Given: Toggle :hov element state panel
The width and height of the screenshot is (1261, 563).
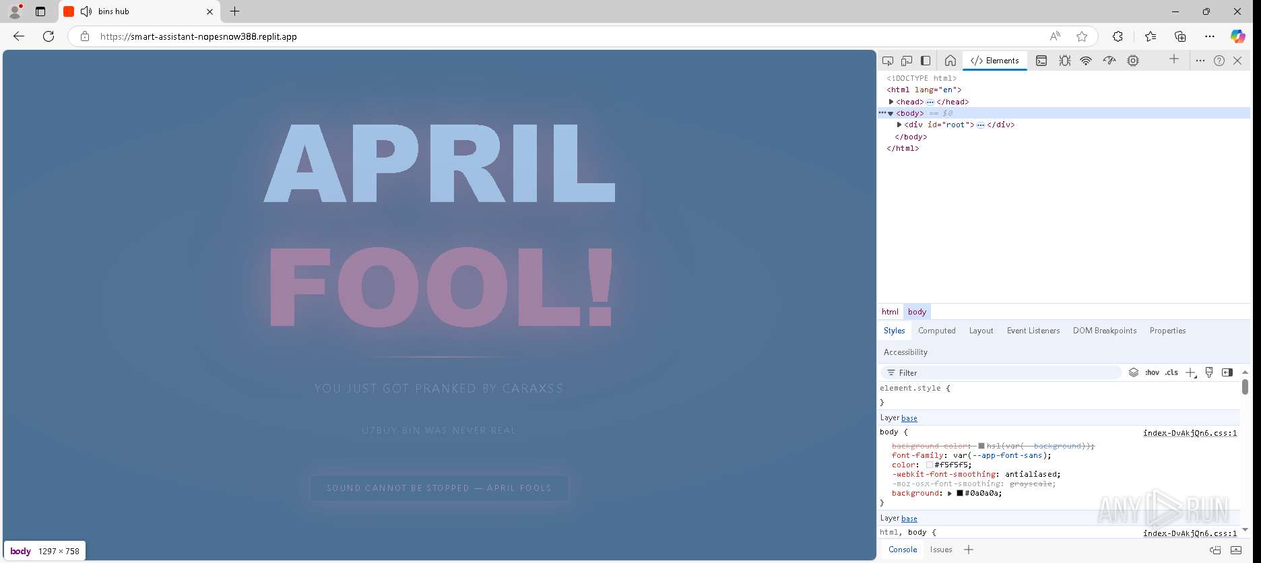Looking at the screenshot, I should pos(1153,372).
